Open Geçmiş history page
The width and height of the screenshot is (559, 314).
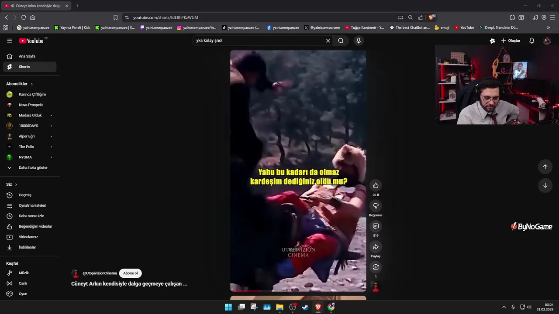(x=30, y=195)
